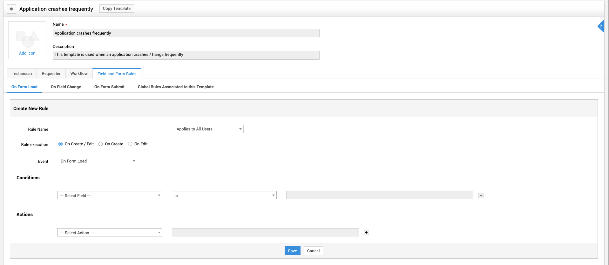Select On Edit radio button
The width and height of the screenshot is (609, 265).
(130, 144)
